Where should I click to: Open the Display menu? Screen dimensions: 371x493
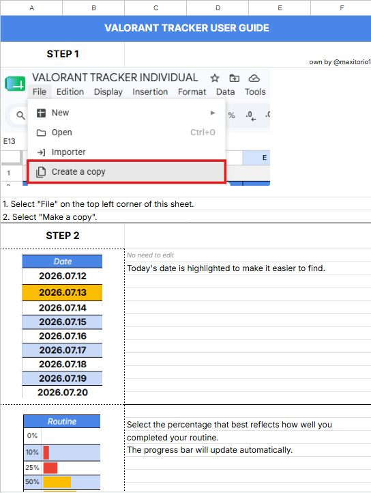(x=108, y=91)
